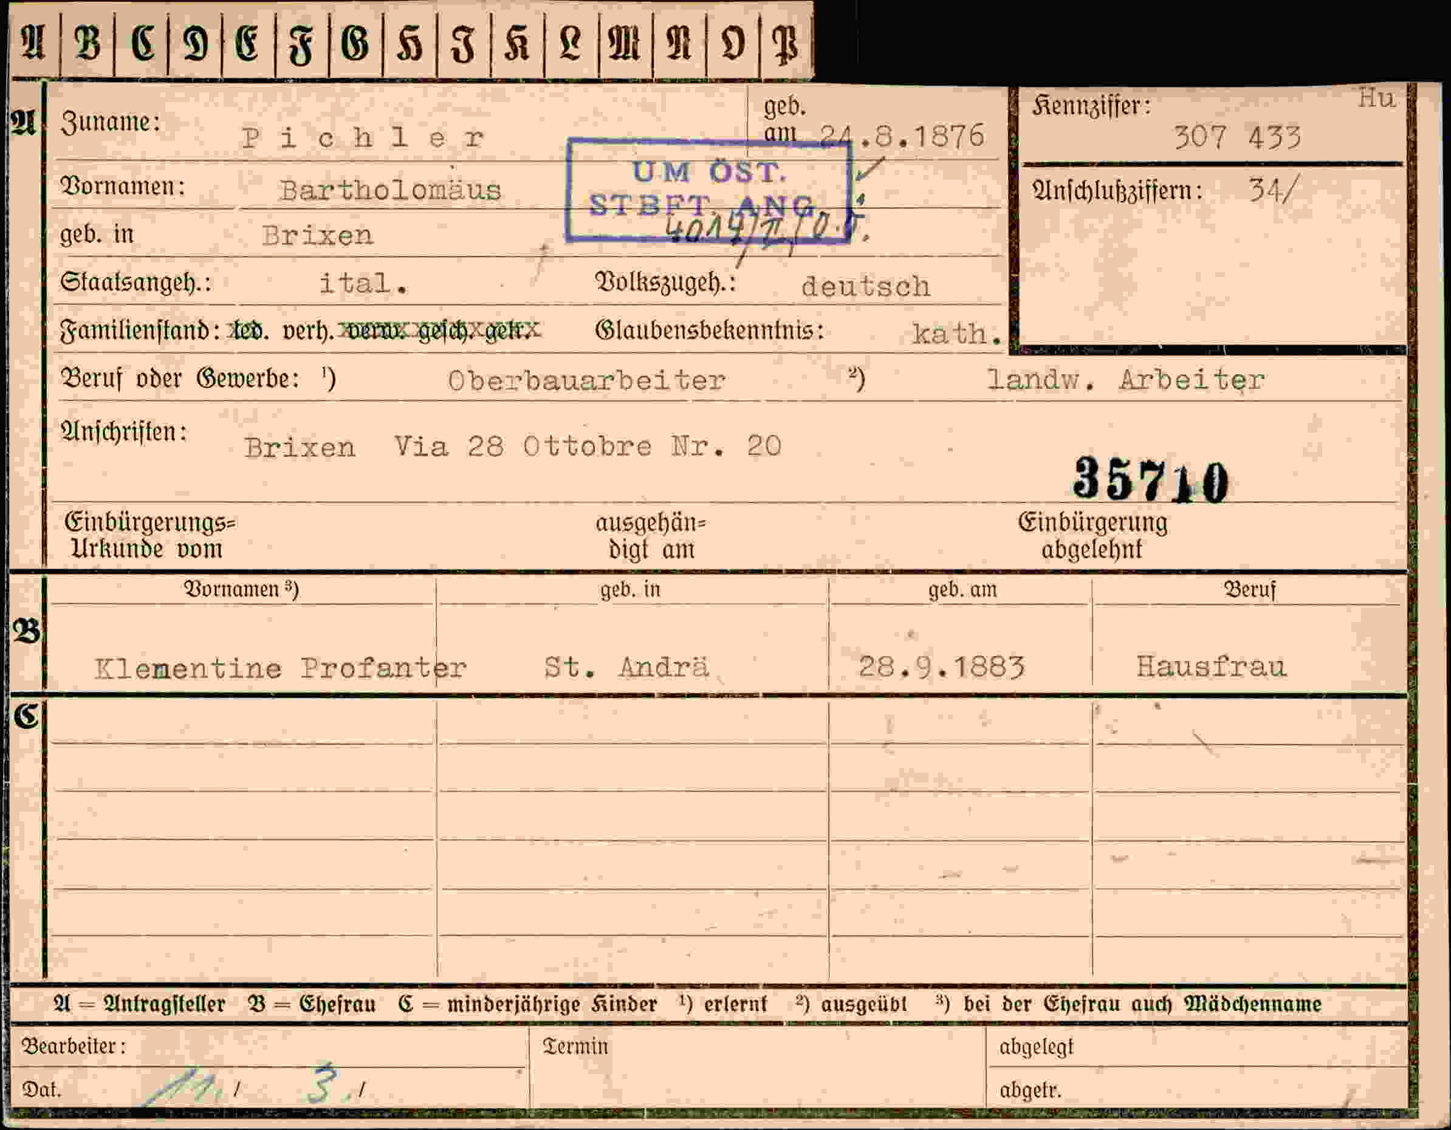Viewport: 1451px width, 1130px height.
Task: Click the practised occupation 'landw. Arbeiter'
Action: click(1126, 380)
